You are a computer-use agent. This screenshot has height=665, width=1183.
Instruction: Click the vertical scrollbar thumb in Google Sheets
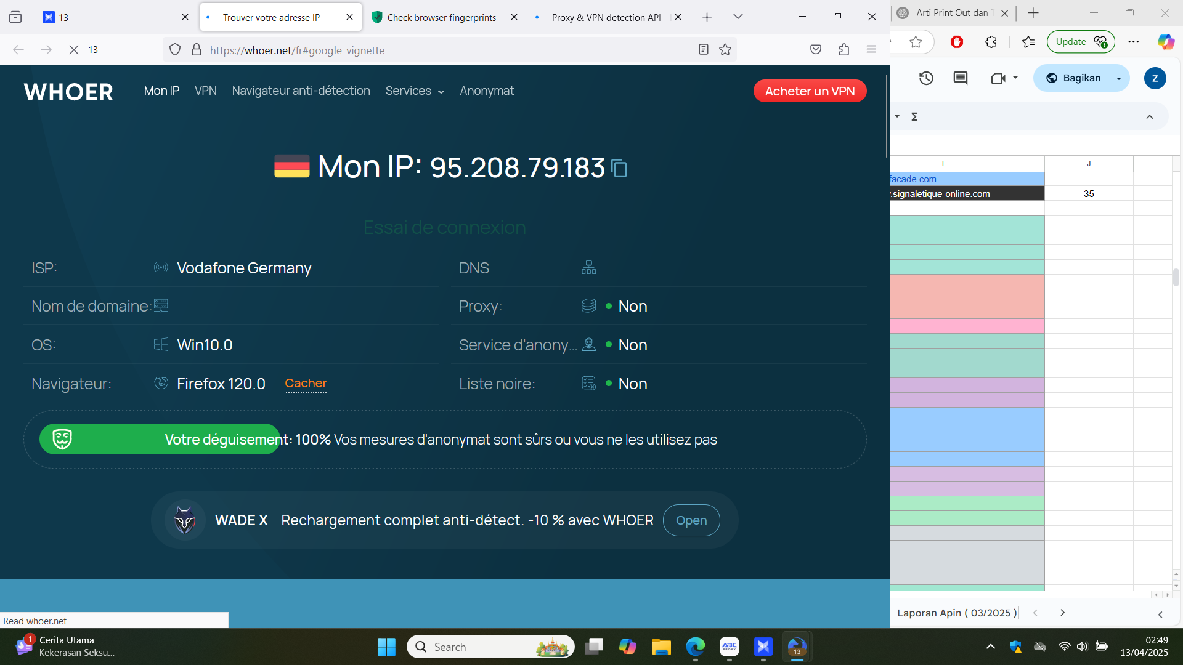coord(1176,277)
